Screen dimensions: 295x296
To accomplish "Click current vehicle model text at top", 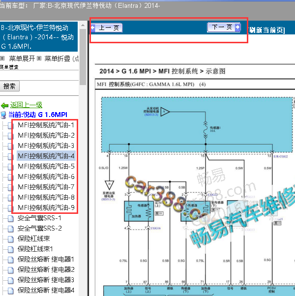I will point(80,5).
